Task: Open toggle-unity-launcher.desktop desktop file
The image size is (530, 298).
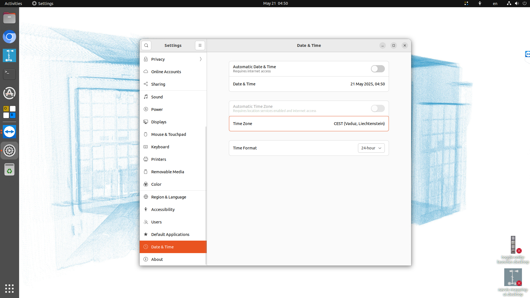Action: pyautogui.click(x=513, y=250)
